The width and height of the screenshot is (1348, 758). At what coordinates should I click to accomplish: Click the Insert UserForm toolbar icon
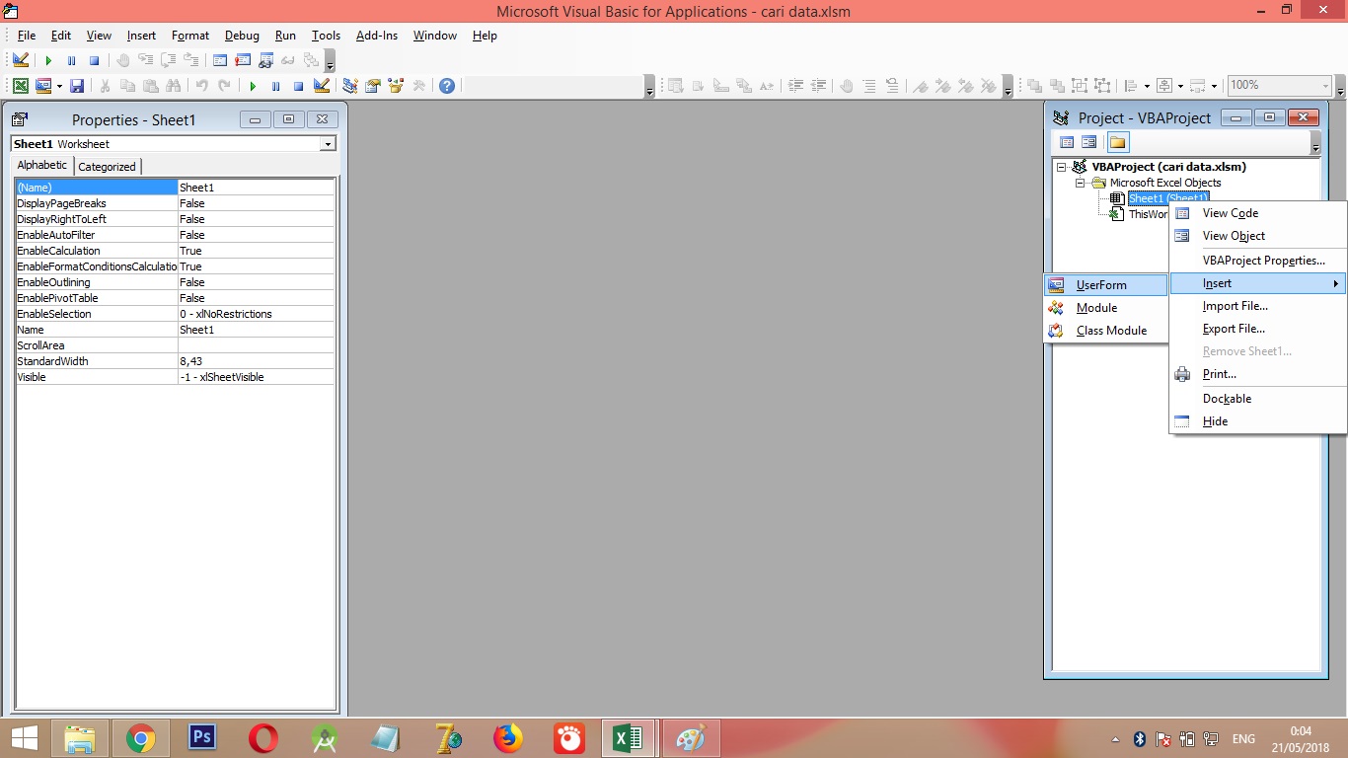click(x=43, y=86)
